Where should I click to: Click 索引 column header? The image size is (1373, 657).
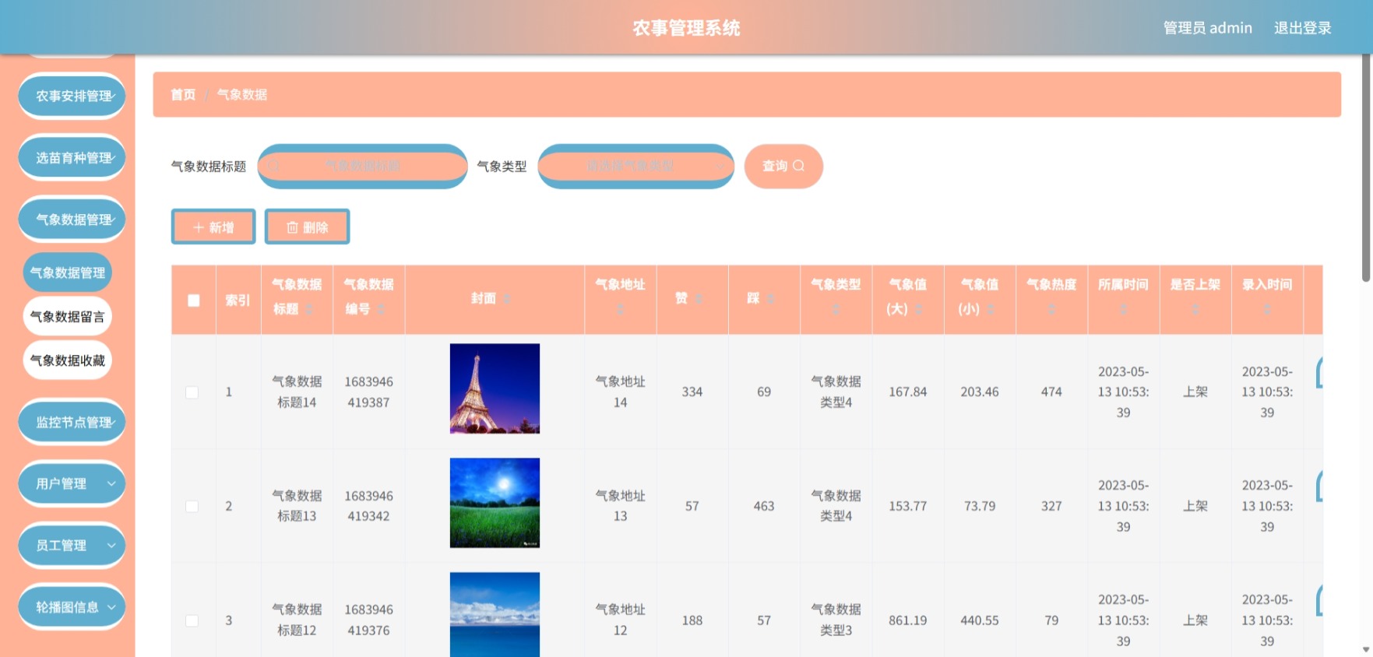pyautogui.click(x=238, y=300)
